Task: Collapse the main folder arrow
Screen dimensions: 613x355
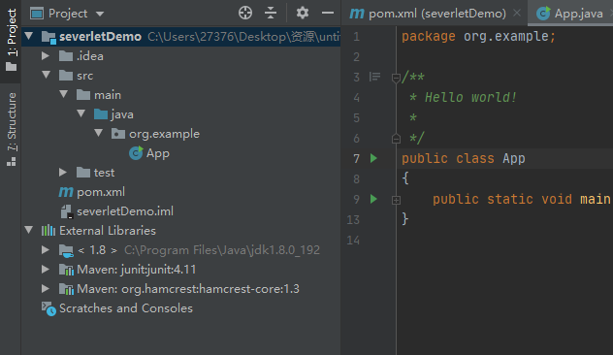Action: pos(64,94)
